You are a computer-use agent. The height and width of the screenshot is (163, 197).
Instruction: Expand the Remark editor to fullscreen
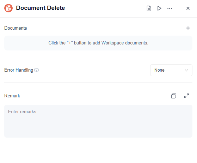click(x=186, y=96)
